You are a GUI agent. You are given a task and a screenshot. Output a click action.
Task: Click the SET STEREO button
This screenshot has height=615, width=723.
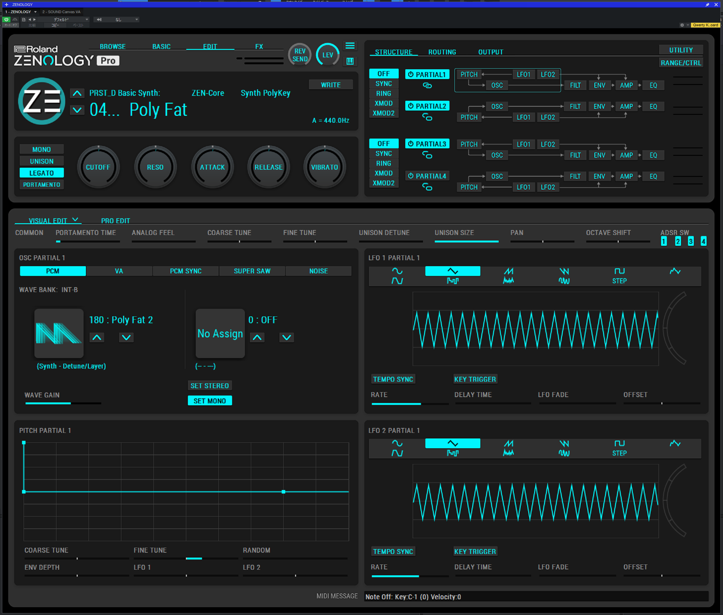click(x=209, y=386)
